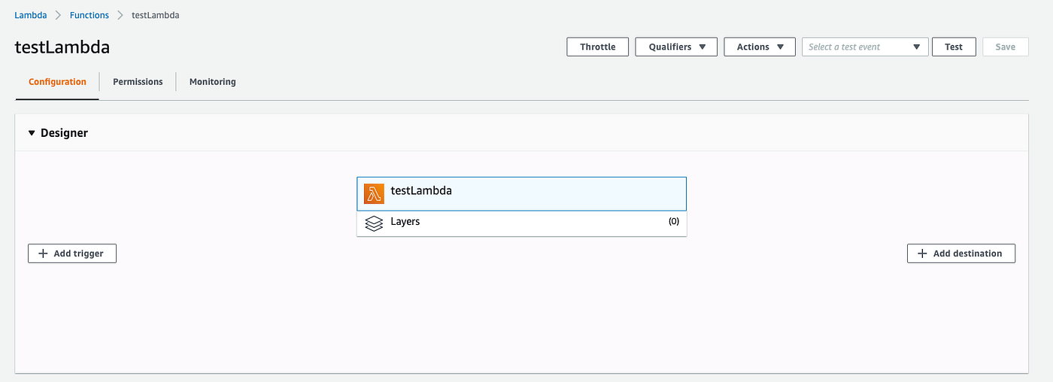
Task: Collapse the Designer section triangle
Action: pos(32,133)
